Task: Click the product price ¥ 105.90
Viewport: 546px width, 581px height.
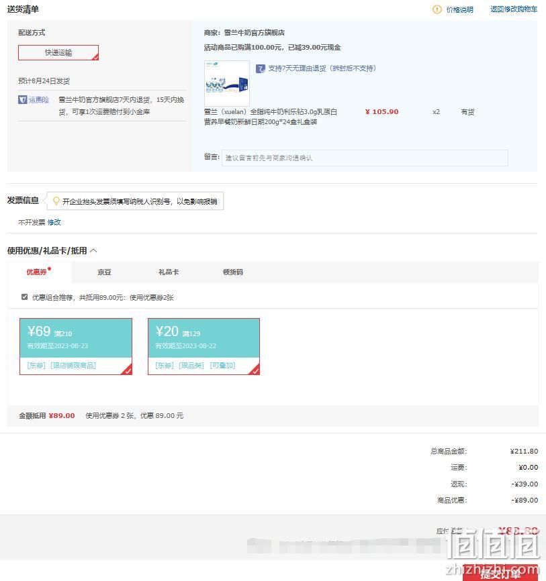Action: pos(381,112)
